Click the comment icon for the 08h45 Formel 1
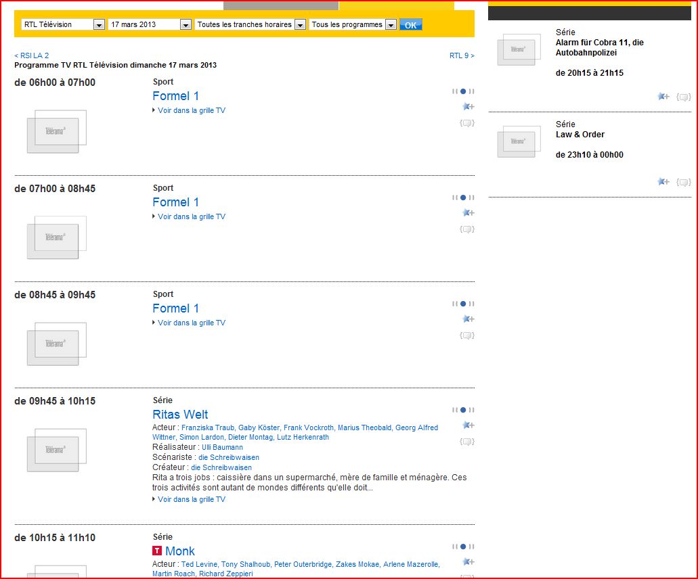The image size is (698, 579). point(466,335)
